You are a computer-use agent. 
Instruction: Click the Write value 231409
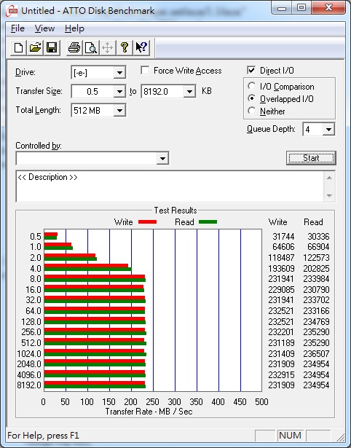pos(281,354)
